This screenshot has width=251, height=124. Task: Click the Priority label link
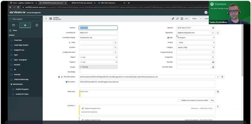(x=73, y=67)
